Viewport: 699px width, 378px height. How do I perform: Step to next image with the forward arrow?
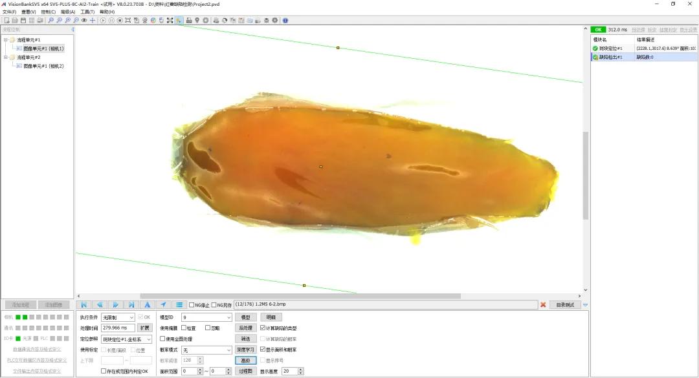115,304
